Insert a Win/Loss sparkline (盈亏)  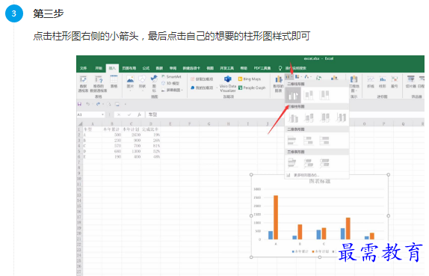[x=395, y=82]
